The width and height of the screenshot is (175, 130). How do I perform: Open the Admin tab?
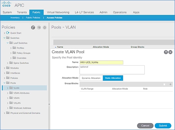[x=103, y=12]
